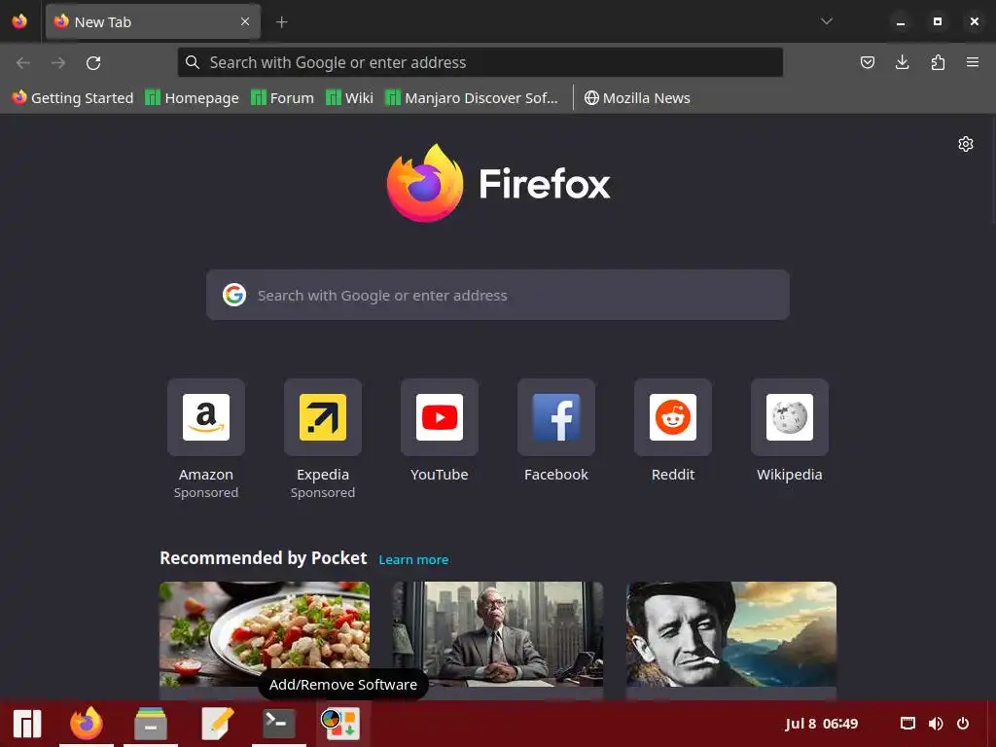Viewport: 996px width, 747px height.
Task: Open new tab personalization gear
Action: pyautogui.click(x=966, y=144)
